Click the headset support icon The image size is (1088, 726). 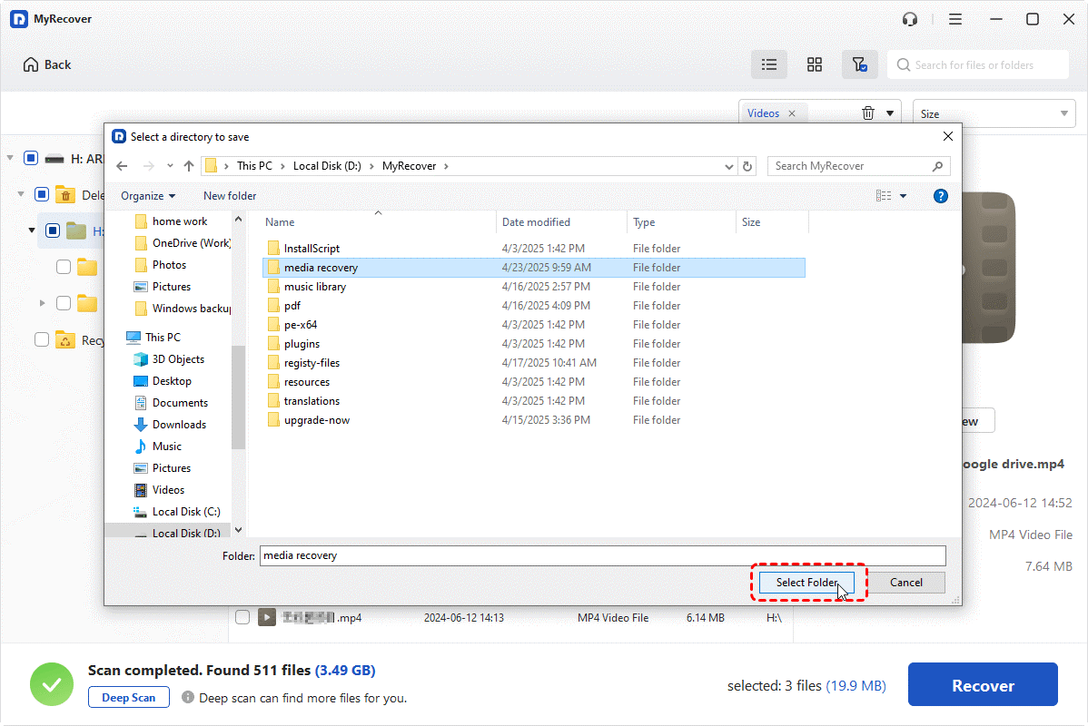910,19
